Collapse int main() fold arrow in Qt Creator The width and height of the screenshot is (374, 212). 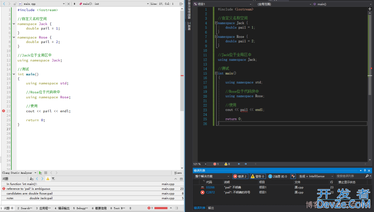coord(14,74)
